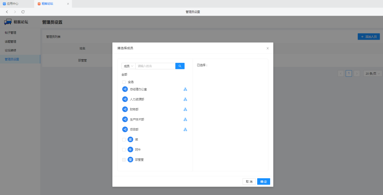Open the 成员 type dropdown
This screenshot has width=383, height=195.
(x=128, y=66)
